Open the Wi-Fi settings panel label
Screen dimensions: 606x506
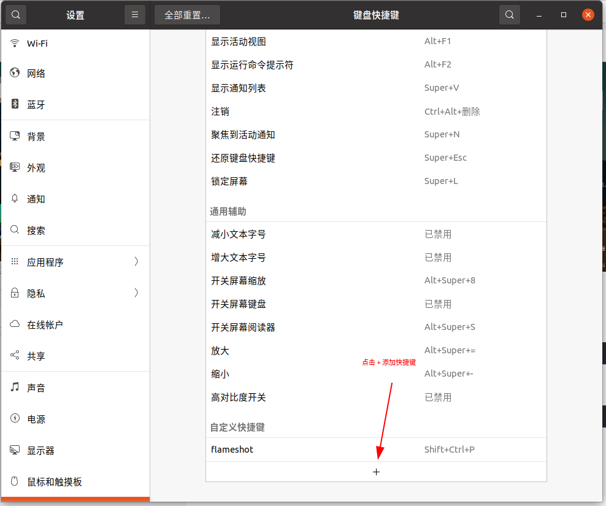tap(37, 44)
